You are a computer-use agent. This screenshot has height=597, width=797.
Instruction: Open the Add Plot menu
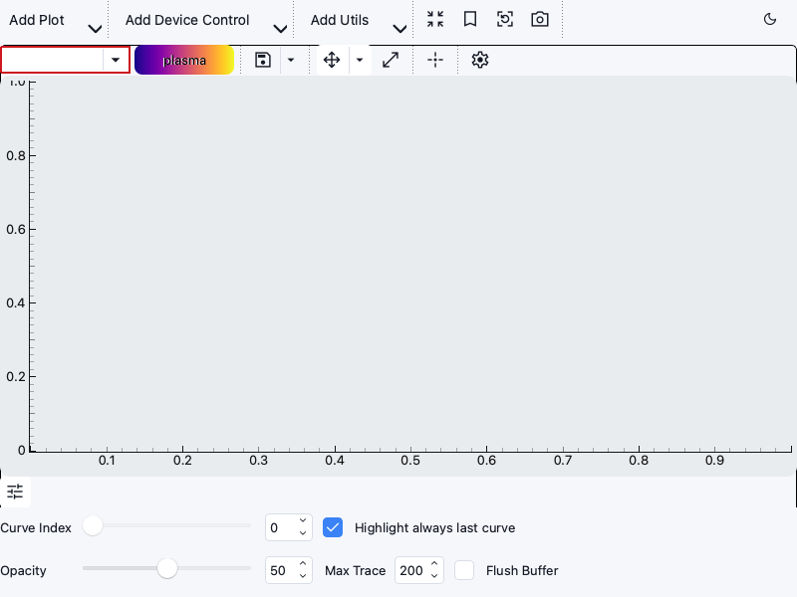tap(54, 21)
